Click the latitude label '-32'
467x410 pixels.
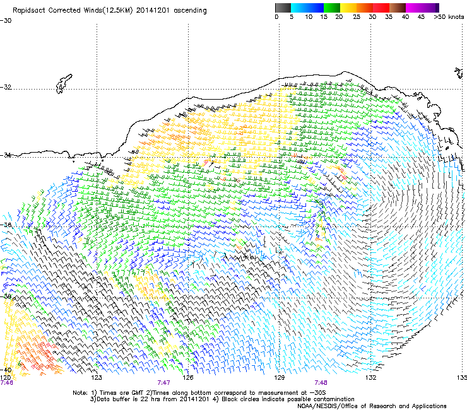pyautogui.click(x=6, y=87)
